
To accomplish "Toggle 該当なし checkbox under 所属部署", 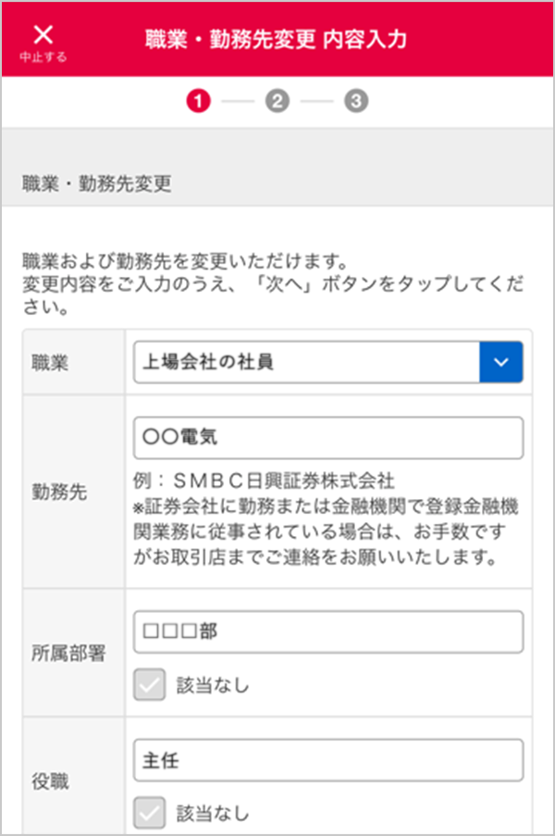I will (149, 685).
